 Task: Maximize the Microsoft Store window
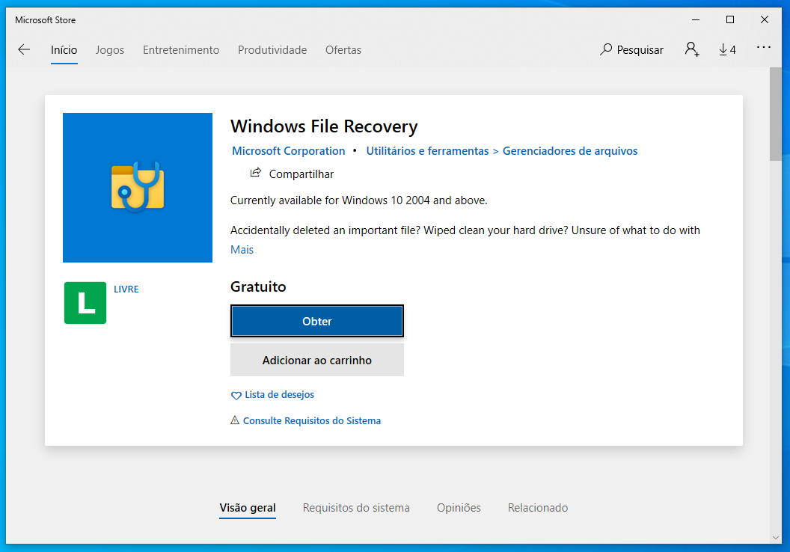730,19
